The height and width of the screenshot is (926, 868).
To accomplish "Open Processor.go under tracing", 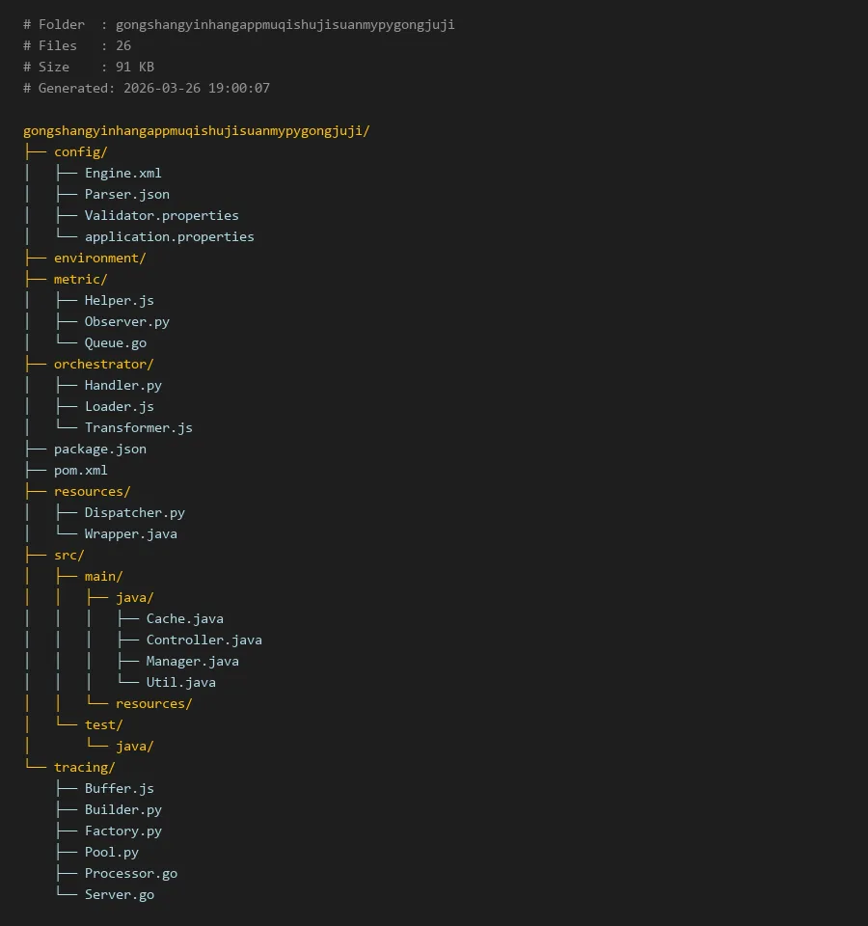I will coord(130,873).
